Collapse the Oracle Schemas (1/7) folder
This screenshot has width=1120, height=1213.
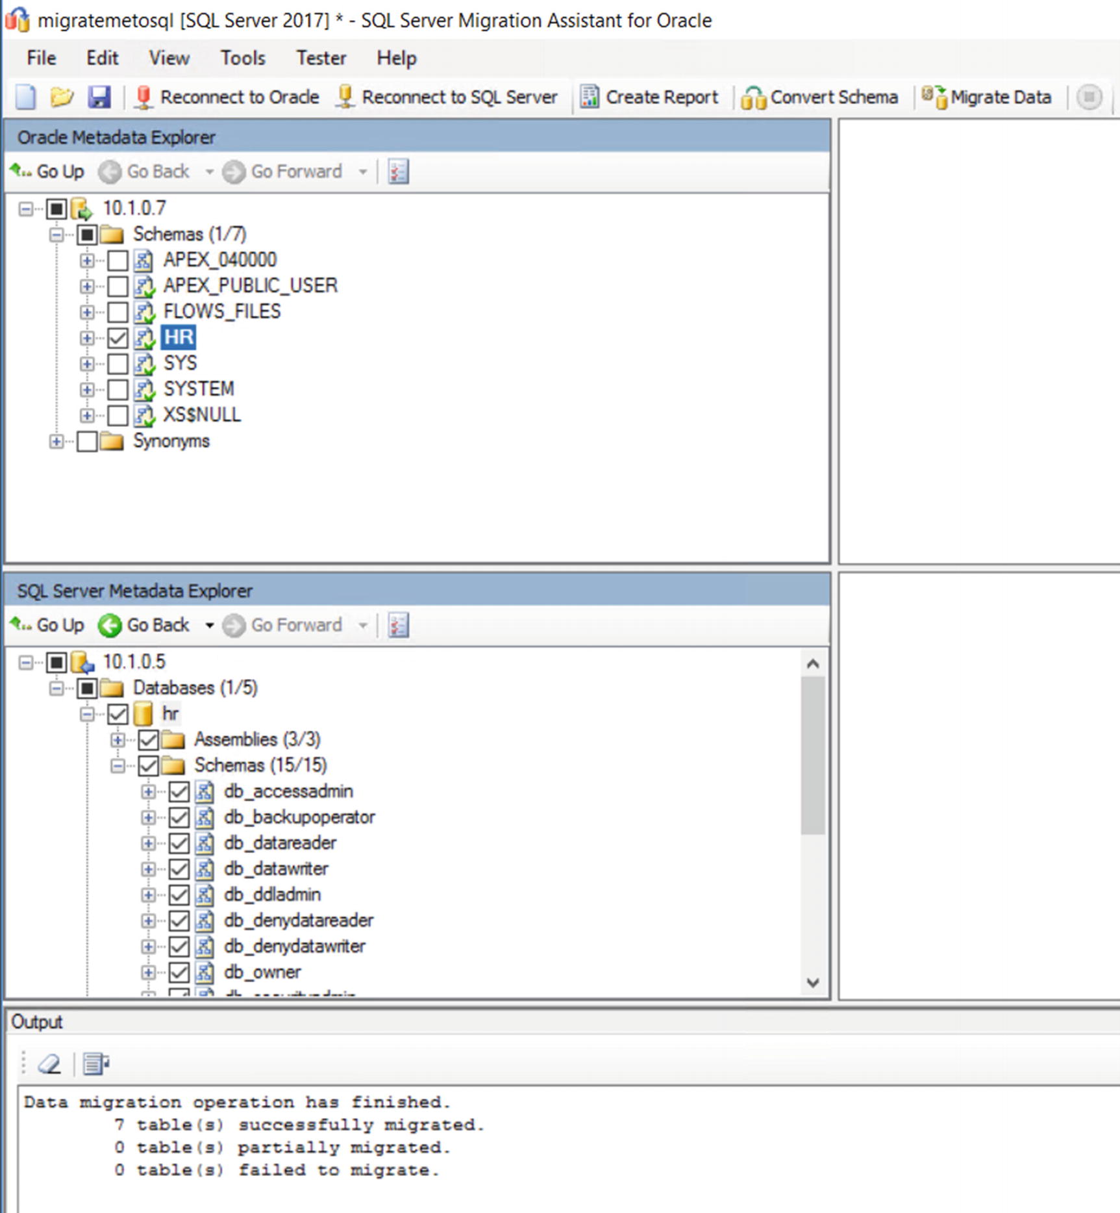pyautogui.click(x=56, y=235)
